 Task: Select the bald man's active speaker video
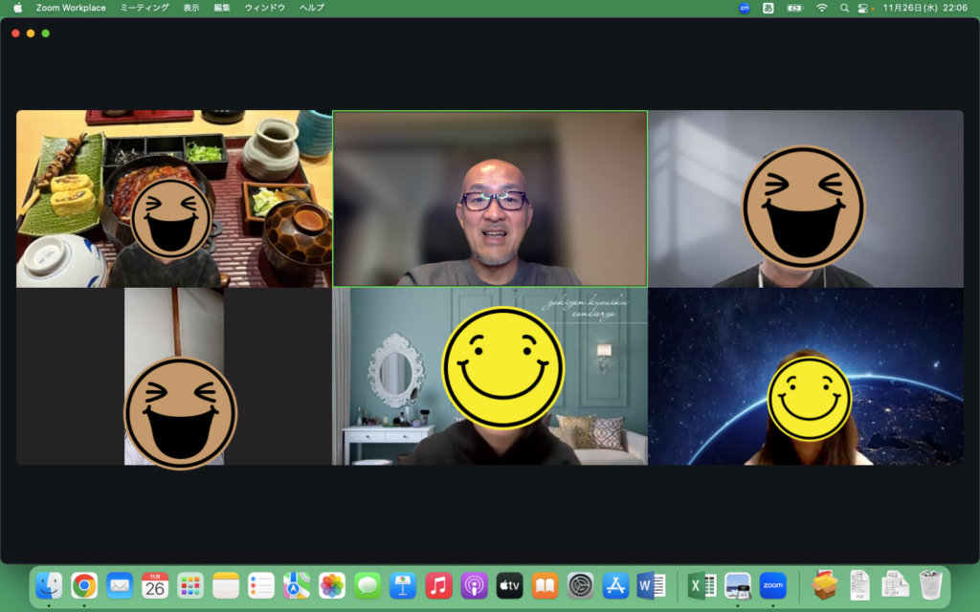click(x=490, y=199)
